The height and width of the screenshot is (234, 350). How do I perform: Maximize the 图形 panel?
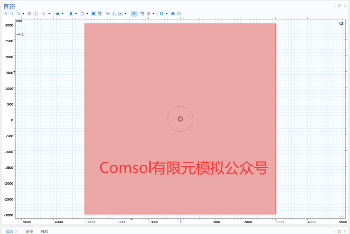(x=340, y=6)
